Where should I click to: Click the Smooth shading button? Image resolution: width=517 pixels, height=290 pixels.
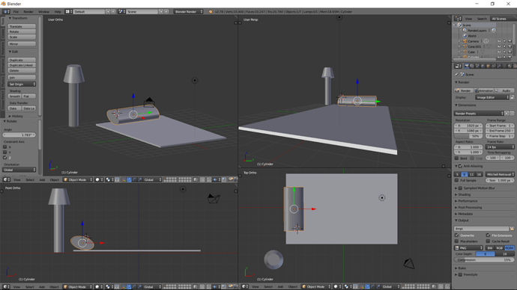point(14,96)
